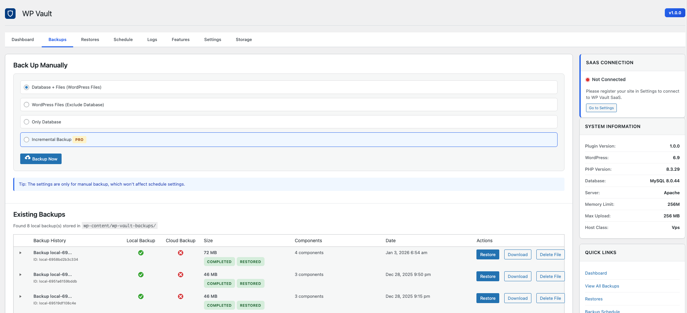Delete the Dec 28, 2025 9:50 pm backup file
This screenshot has width=687, height=313.
pyautogui.click(x=550, y=276)
